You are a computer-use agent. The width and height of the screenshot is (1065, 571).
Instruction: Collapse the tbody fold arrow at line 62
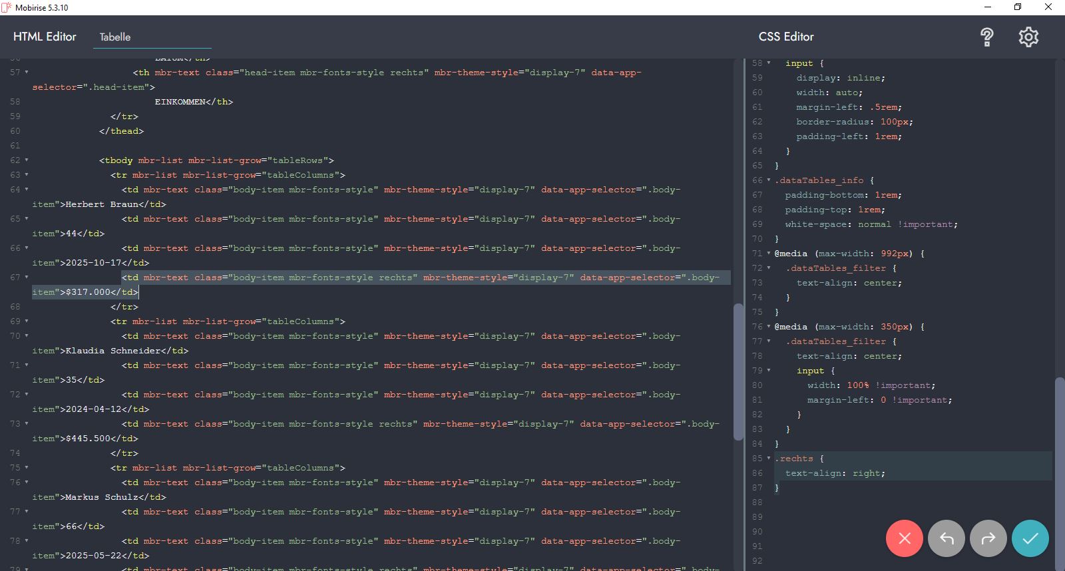pyautogui.click(x=27, y=160)
